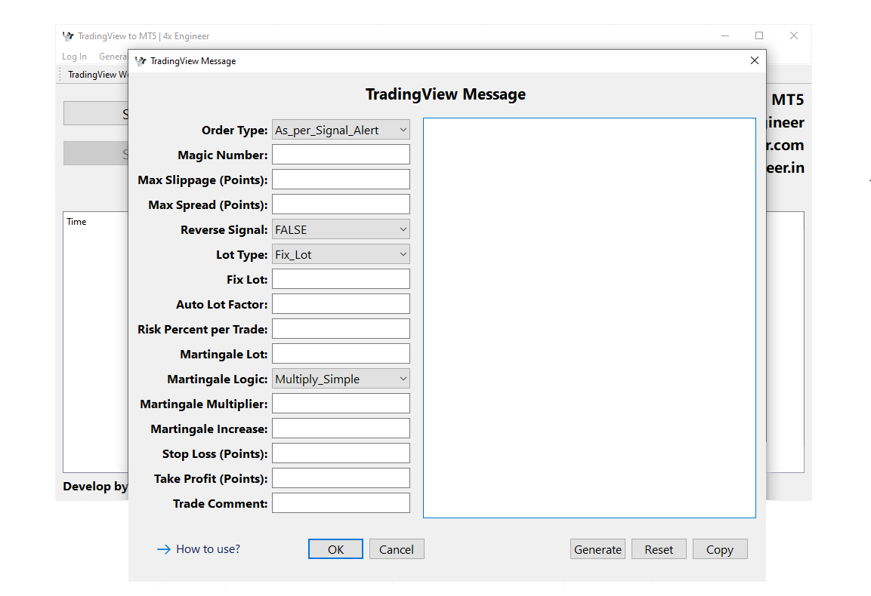Image resolution: width=871 pixels, height=596 pixels.
Task: Click the Martingale Multiplier field
Action: click(341, 404)
